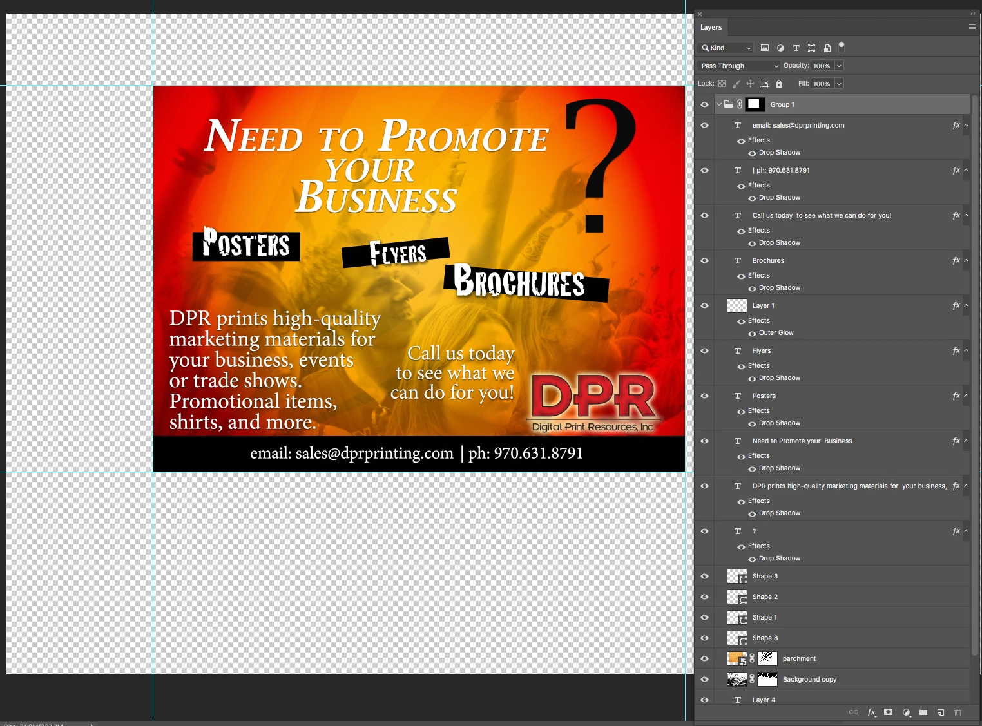Collapse effects on the question mark layer
This screenshot has width=982, height=726.
pos(966,531)
